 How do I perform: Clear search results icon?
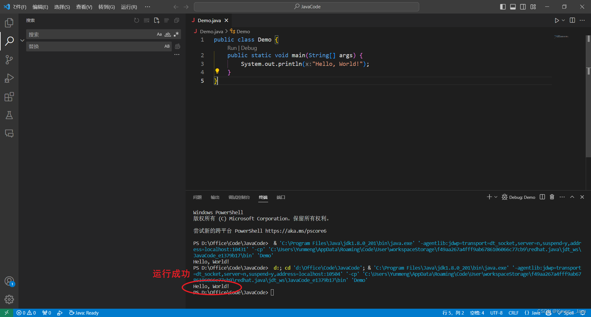pos(147,20)
